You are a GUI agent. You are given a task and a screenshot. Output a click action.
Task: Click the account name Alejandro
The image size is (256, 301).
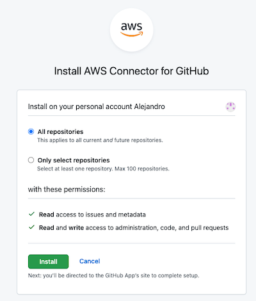click(150, 106)
